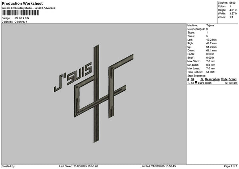Select the Color changes 0 row

tap(198, 29)
